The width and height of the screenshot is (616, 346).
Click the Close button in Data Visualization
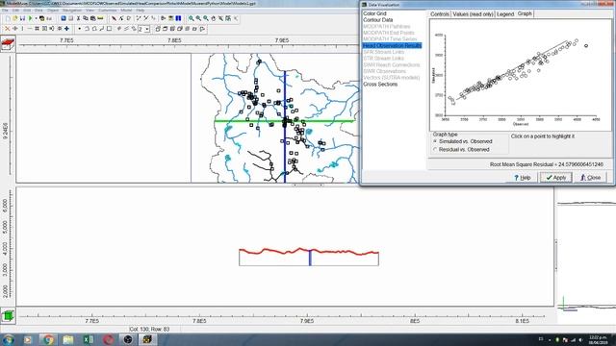point(591,178)
